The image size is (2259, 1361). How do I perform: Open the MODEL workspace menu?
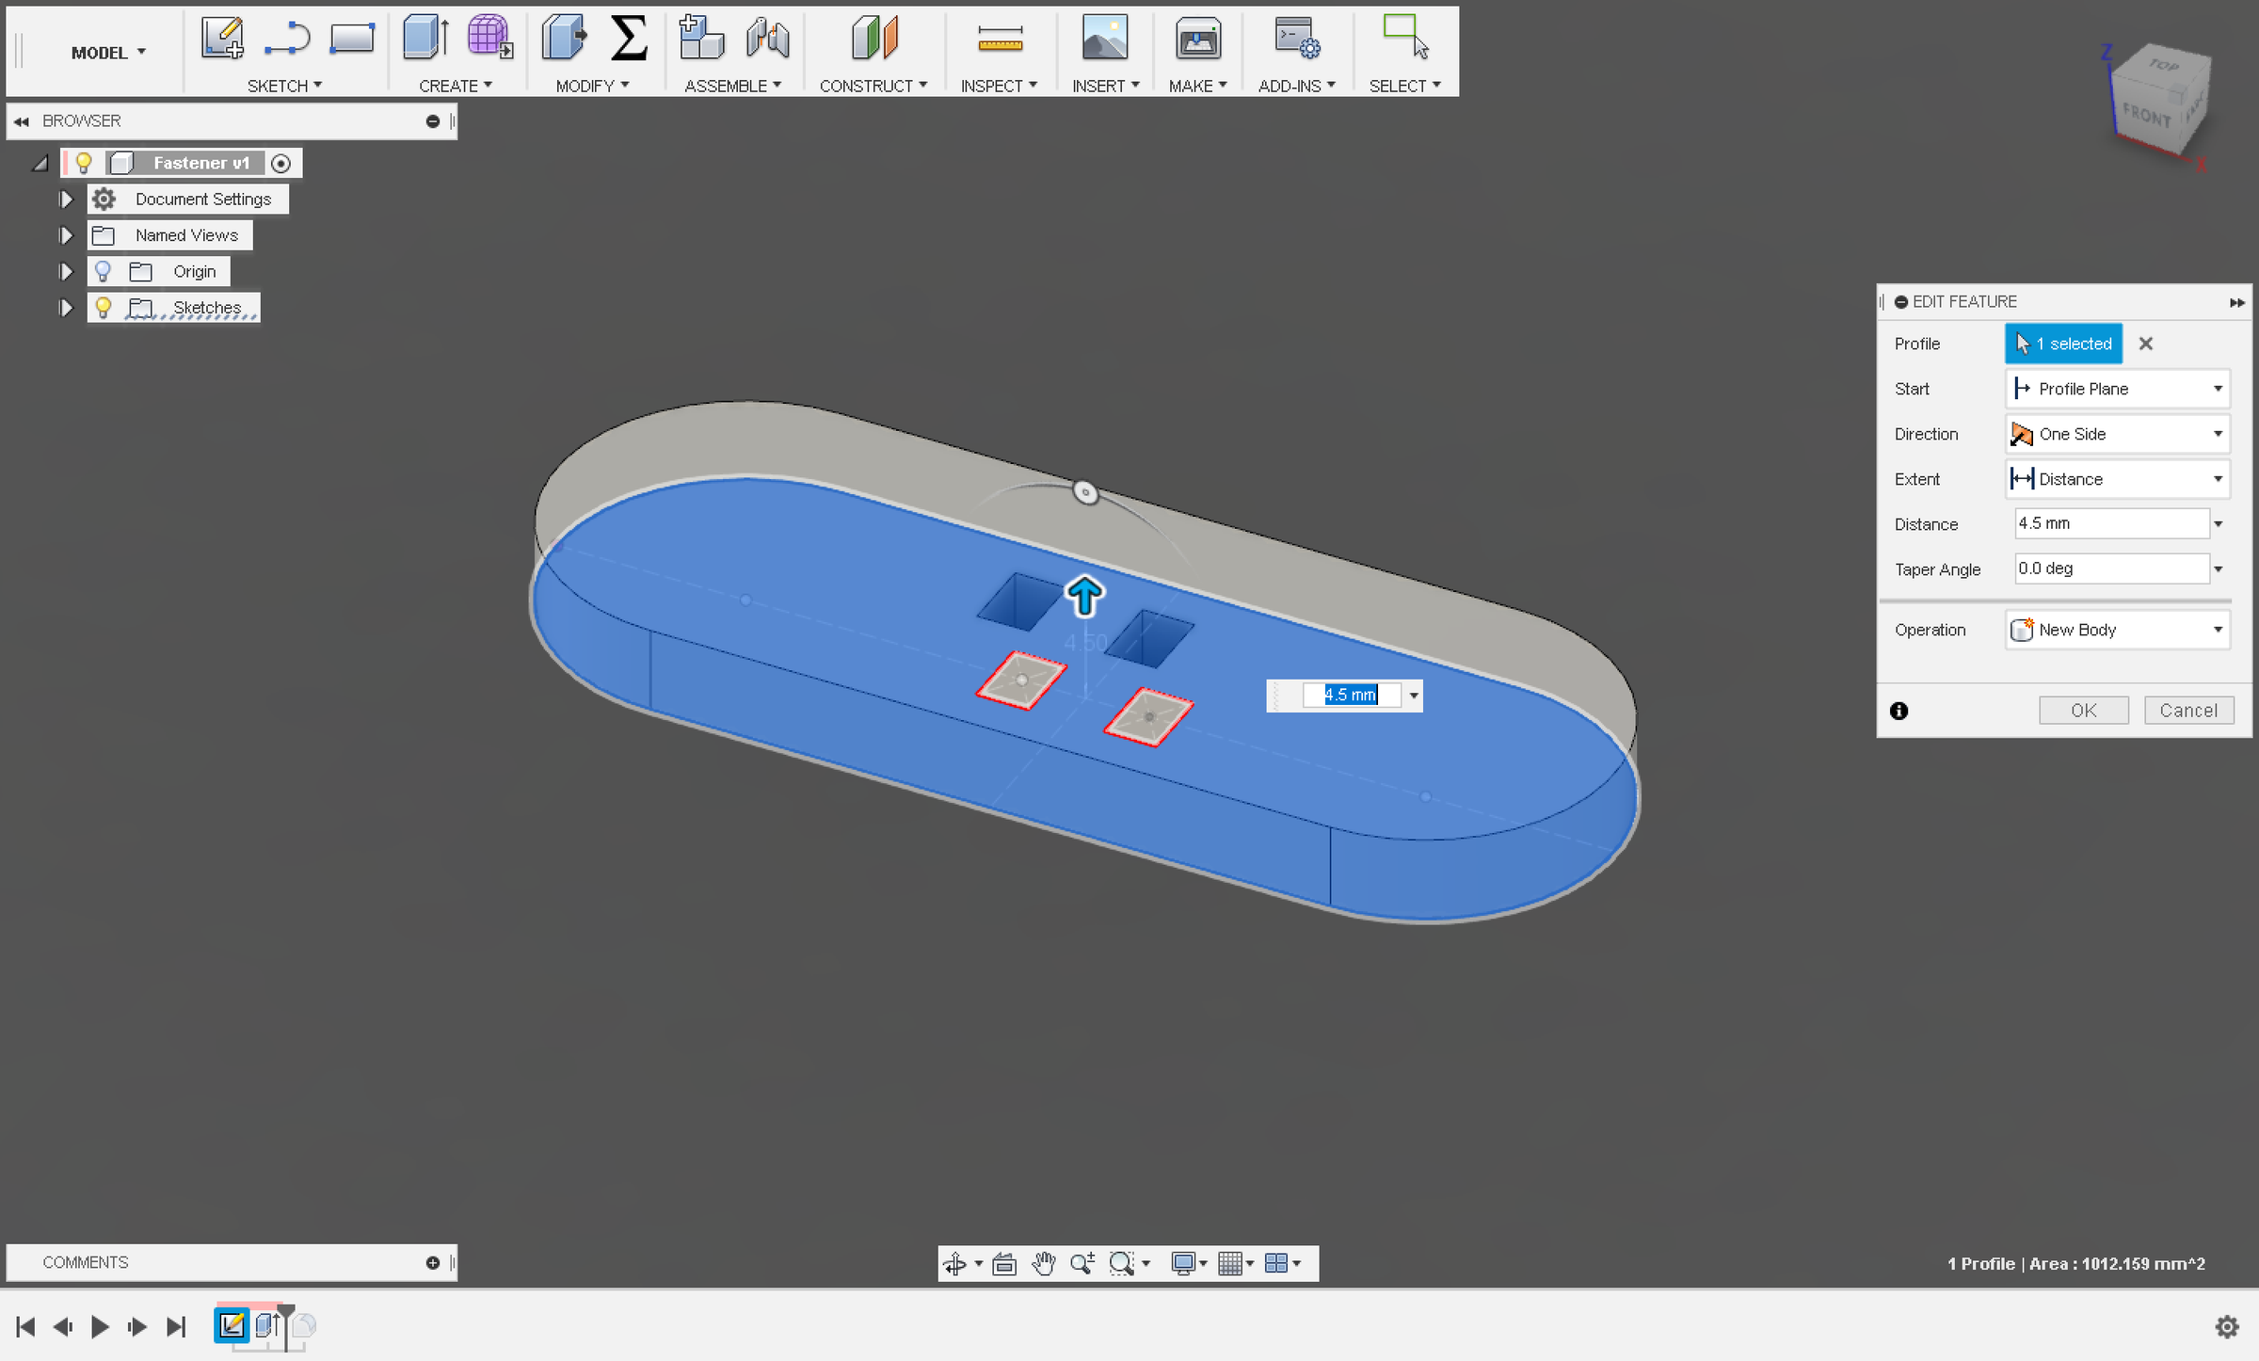106,53
